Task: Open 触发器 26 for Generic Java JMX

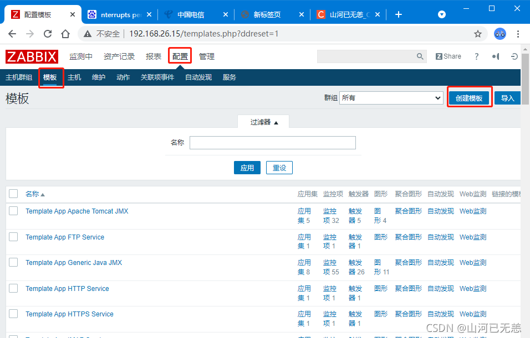Action: (x=356, y=267)
